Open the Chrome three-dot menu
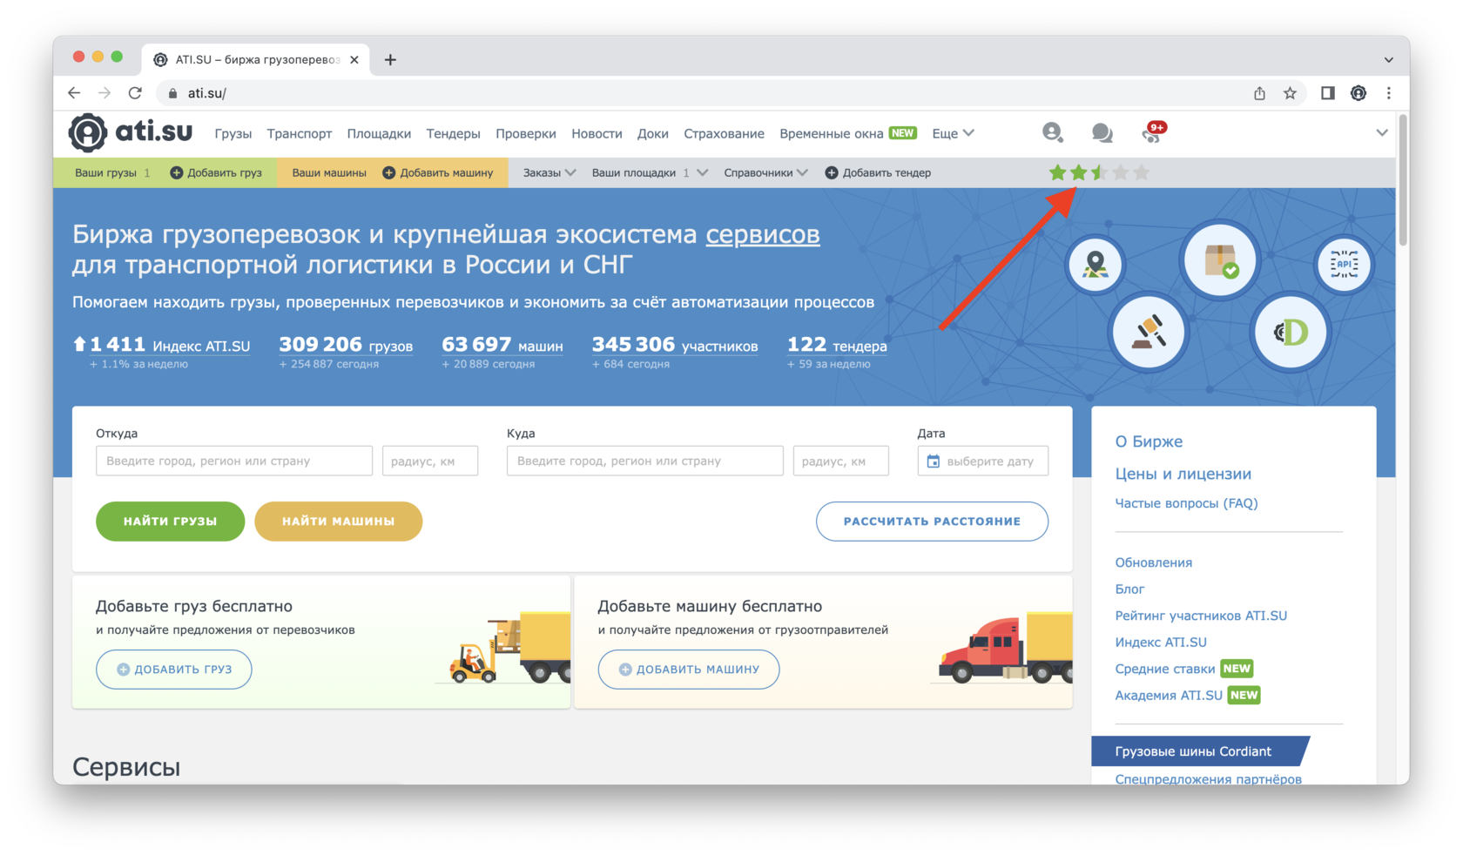This screenshot has width=1463, height=855. [1389, 92]
